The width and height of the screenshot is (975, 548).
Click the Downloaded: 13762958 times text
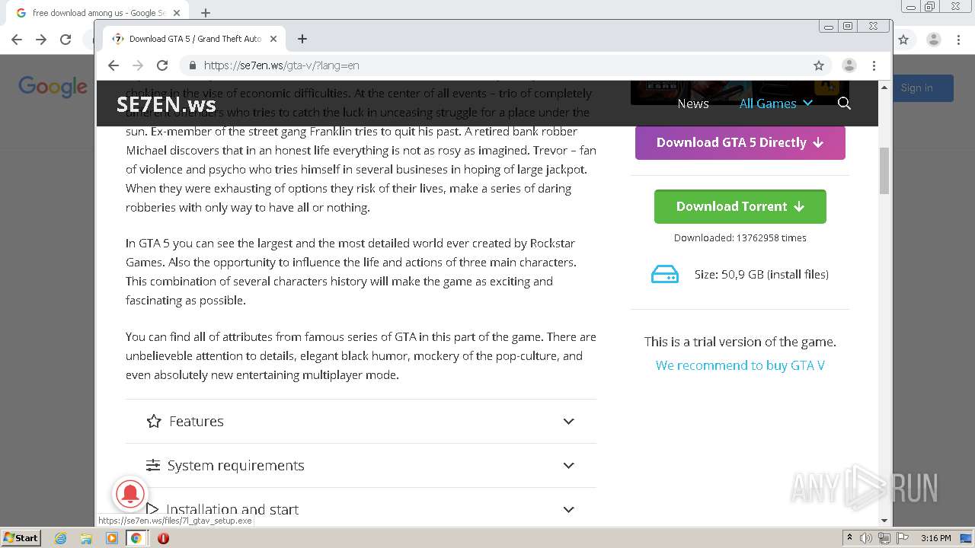click(740, 237)
